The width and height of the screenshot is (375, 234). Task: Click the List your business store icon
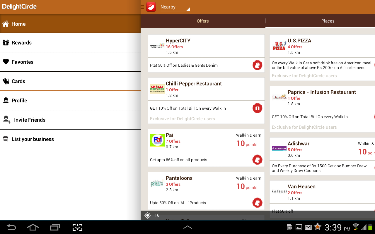6,139
